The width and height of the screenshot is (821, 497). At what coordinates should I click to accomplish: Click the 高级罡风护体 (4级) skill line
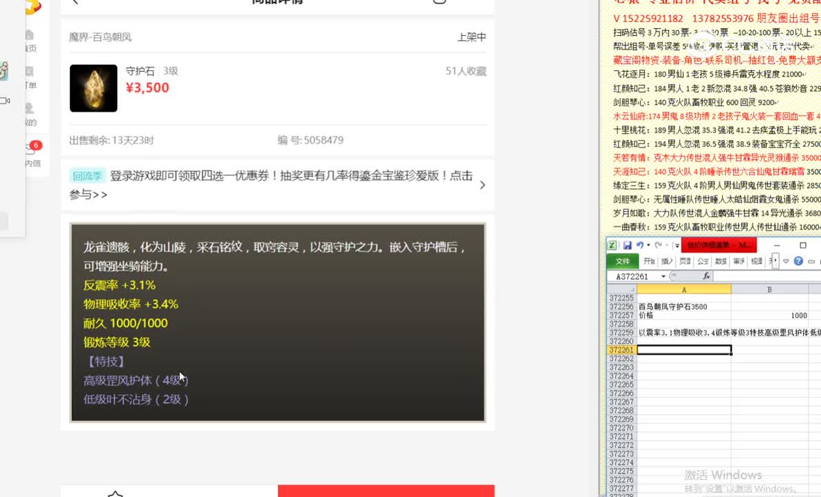click(136, 380)
